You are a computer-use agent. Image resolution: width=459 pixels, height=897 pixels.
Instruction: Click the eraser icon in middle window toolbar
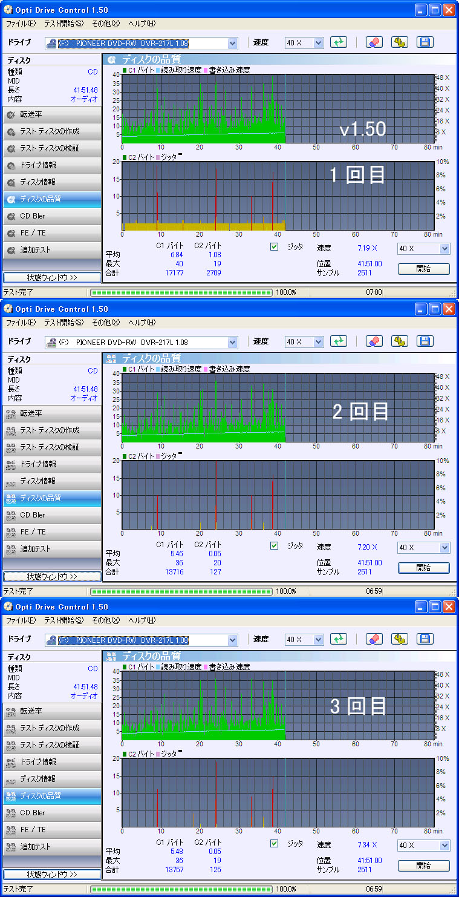tap(374, 341)
